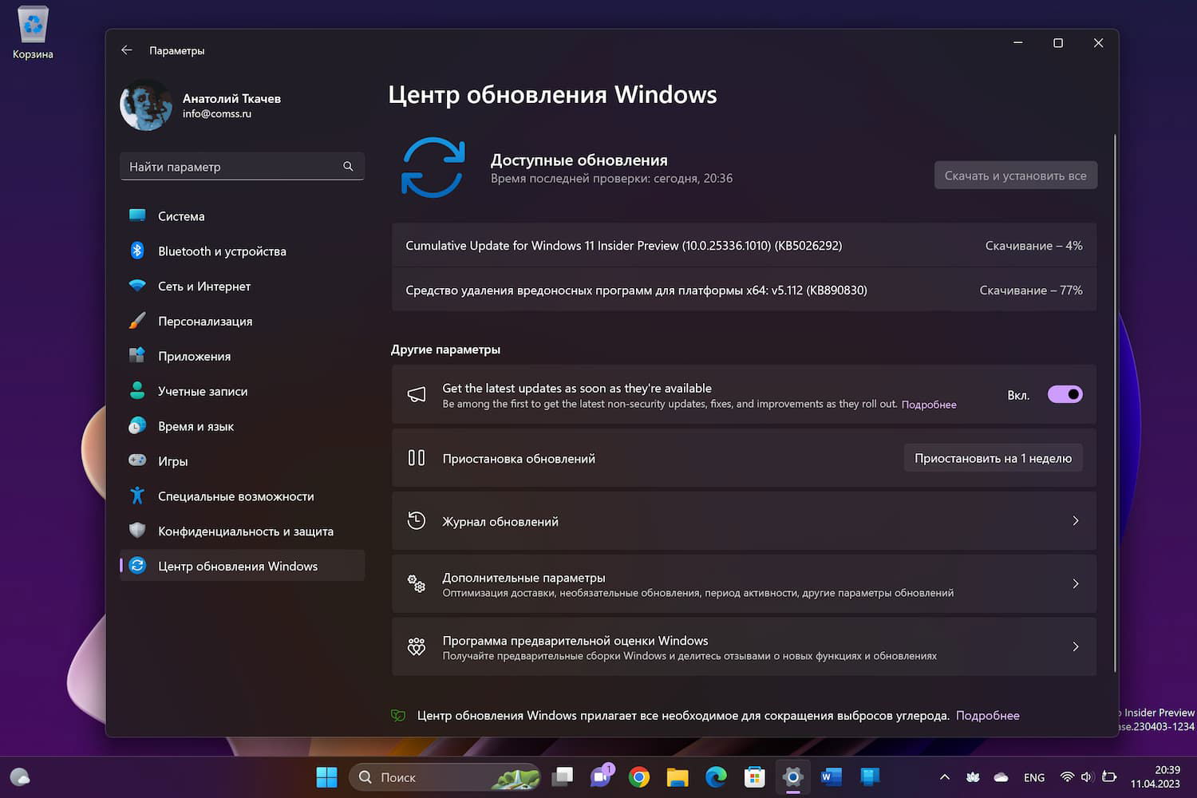Click the 'Скачивание – 4%' status text
The width and height of the screenshot is (1197, 798).
(1034, 246)
